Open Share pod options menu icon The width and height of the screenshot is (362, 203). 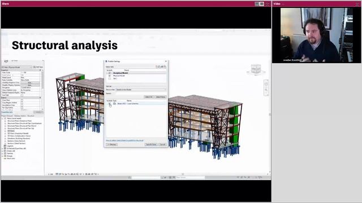268,4
